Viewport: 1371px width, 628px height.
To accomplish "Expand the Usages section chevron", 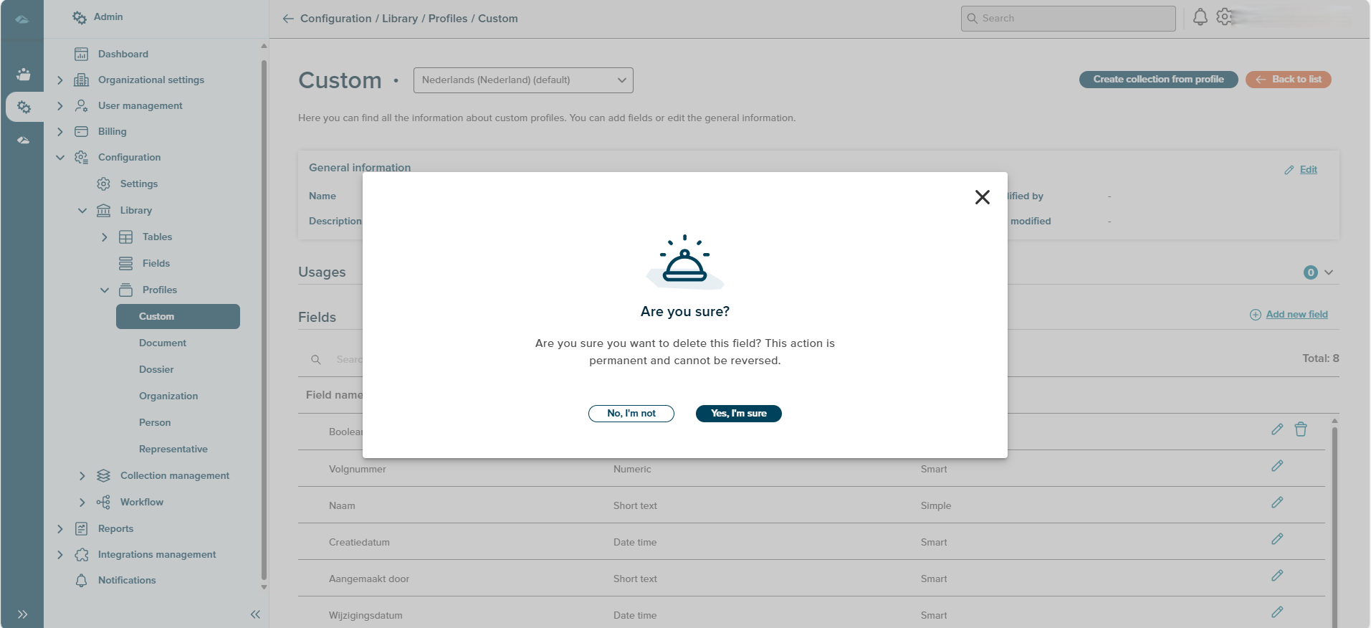I will [x=1328, y=272].
